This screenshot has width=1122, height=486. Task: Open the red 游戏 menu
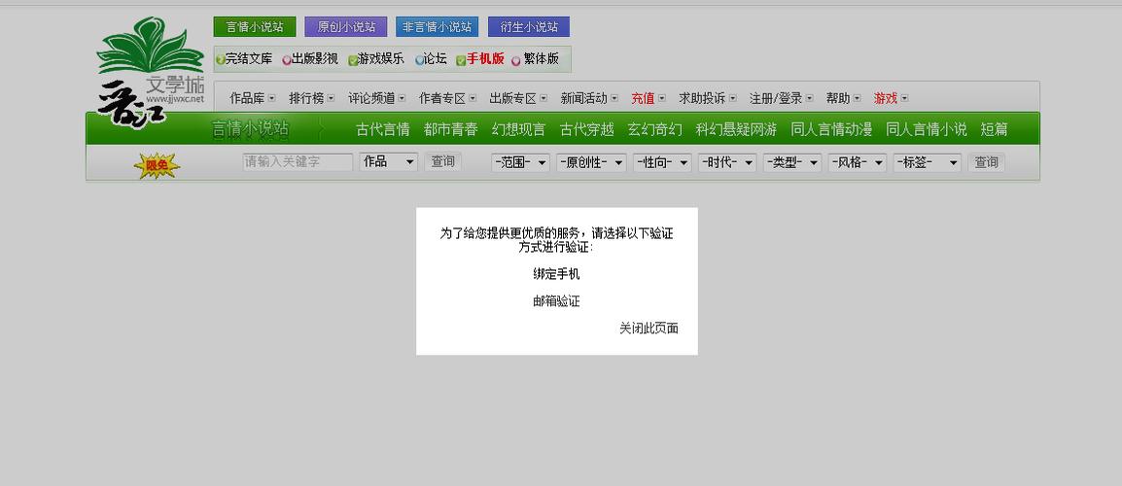(x=891, y=99)
